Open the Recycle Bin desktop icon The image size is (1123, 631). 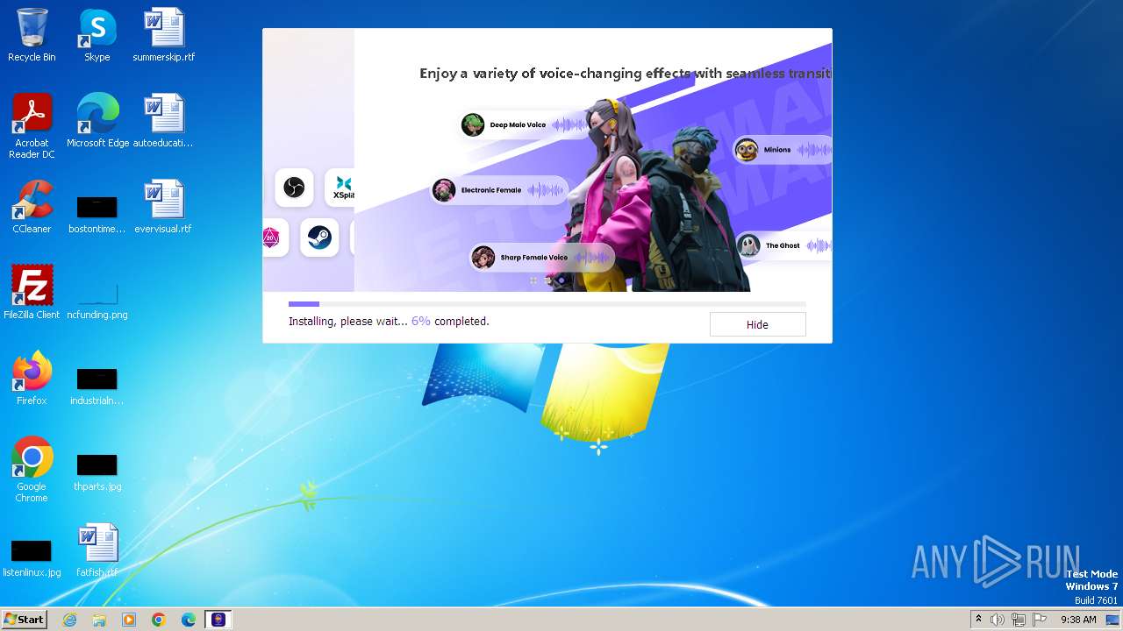pos(32,35)
